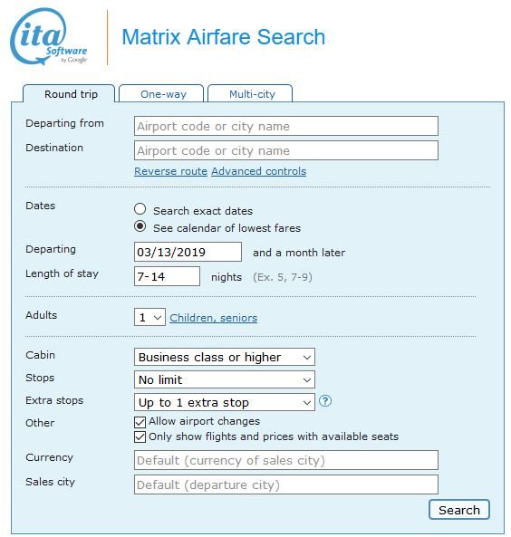Focus the Departing from airport field
511x537 pixels.
pos(286,126)
